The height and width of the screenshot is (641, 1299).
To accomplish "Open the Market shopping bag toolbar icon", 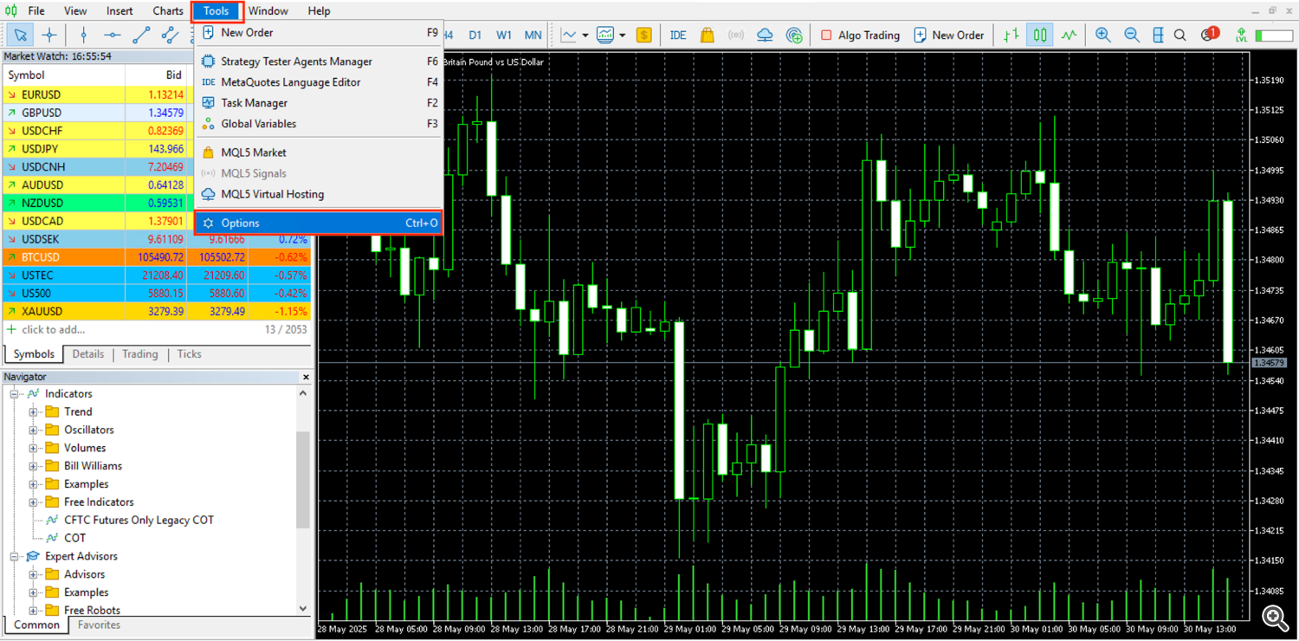I will pyautogui.click(x=708, y=36).
